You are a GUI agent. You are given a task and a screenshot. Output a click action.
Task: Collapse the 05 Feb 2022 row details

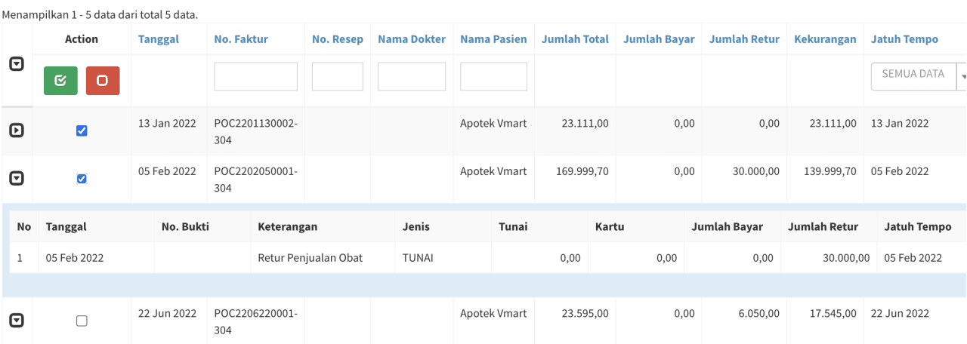pyautogui.click(x=16, y=179)
